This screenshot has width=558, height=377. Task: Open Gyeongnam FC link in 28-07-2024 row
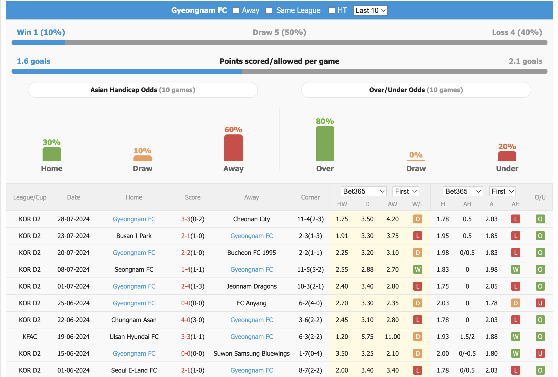coord(134,219)
